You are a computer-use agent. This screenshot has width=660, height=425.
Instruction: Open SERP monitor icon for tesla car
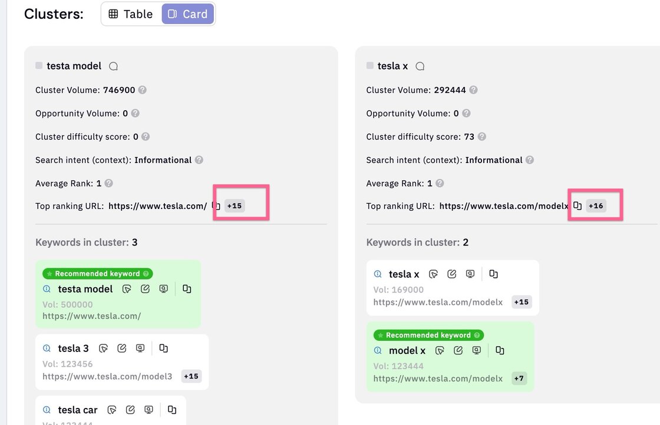point(148,410)
